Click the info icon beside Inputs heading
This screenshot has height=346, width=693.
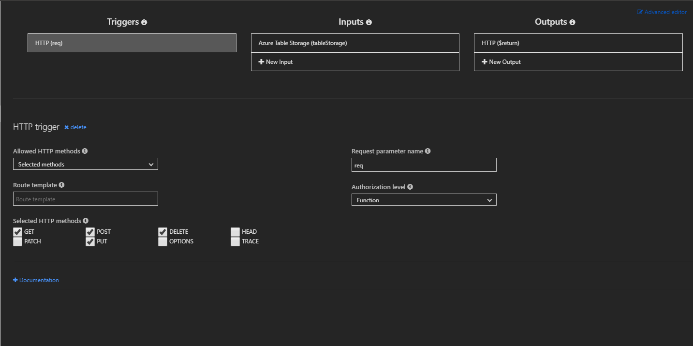pyautogui.click(x=369, y=22)
